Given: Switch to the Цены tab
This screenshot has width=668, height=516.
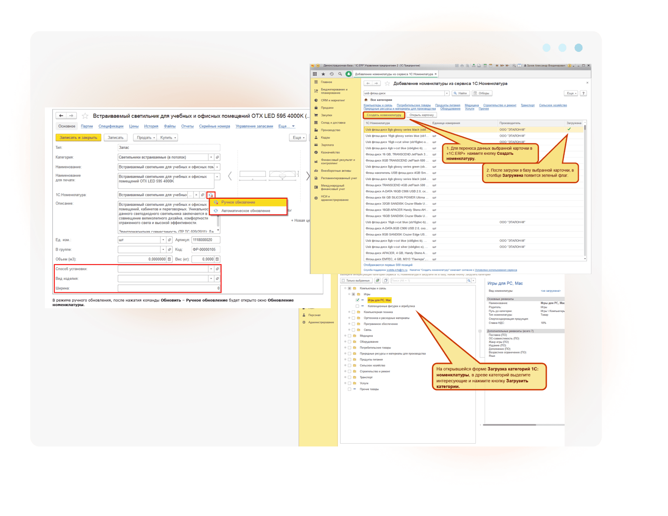Looking at the screenshot, I should tap(134, 126).
